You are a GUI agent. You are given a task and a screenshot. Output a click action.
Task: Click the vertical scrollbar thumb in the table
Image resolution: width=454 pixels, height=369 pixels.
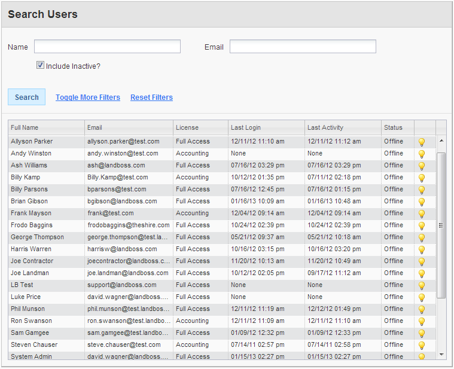pos(441,225)
